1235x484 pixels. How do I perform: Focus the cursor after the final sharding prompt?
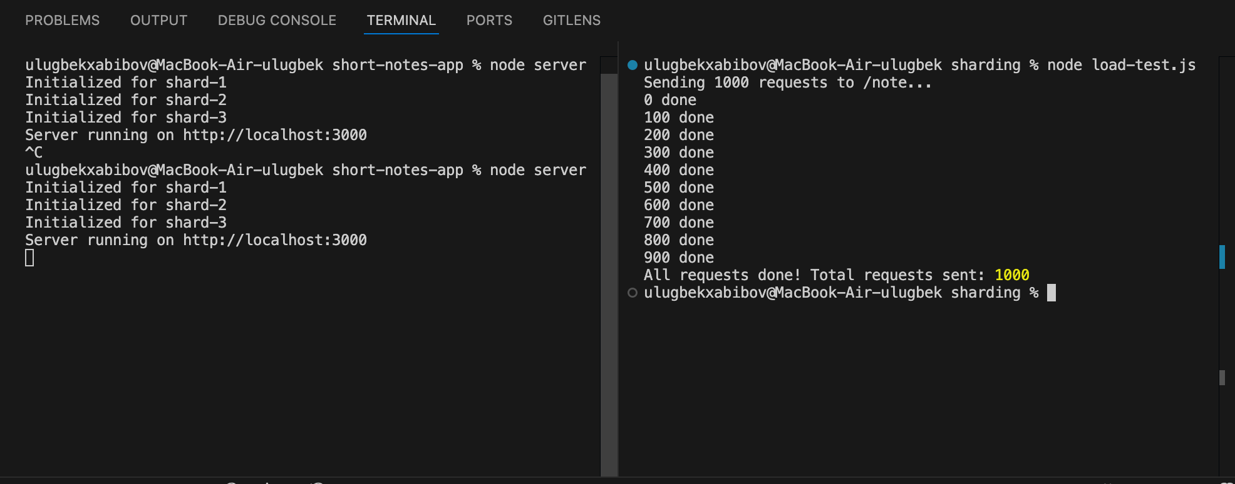1052,293
